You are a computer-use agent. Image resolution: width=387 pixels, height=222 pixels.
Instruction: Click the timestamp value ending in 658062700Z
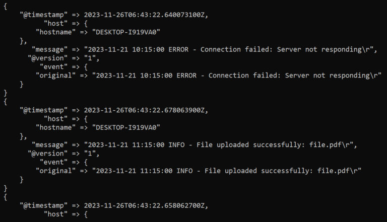pos(146,206)
